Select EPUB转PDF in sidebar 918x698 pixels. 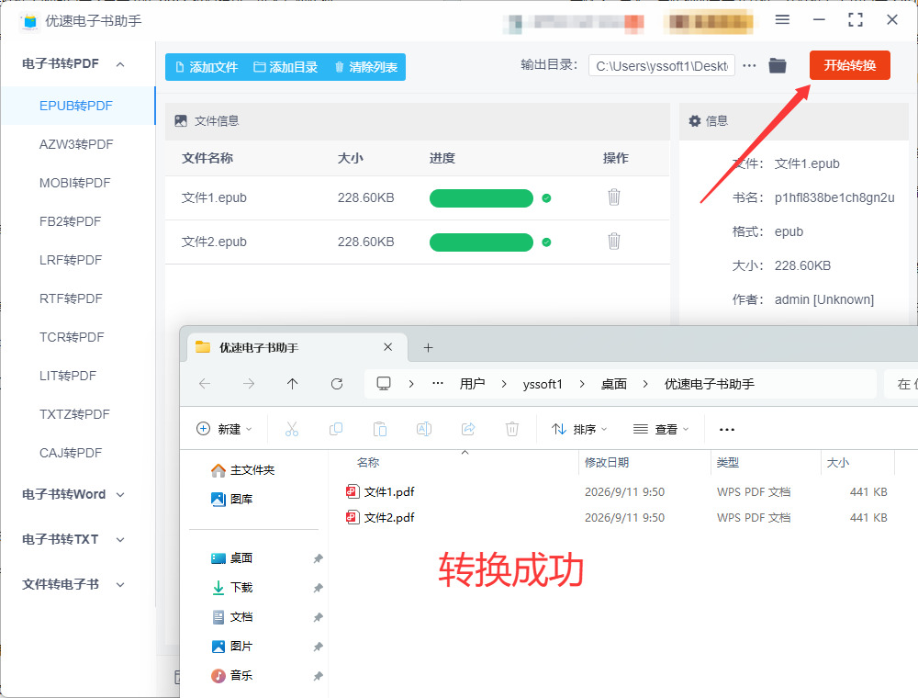[76, 106]
